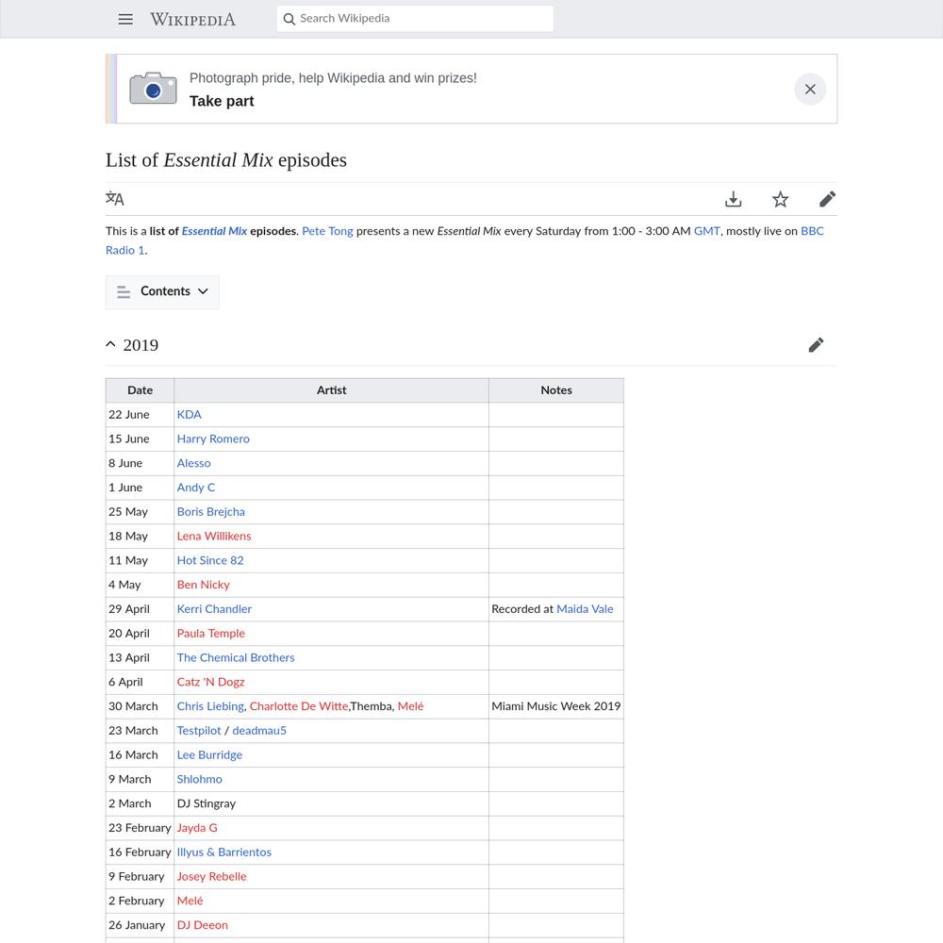This screenshot has width=943, height=943.
Task: Open the Harry Romero link
Action: tap(213, 439)
